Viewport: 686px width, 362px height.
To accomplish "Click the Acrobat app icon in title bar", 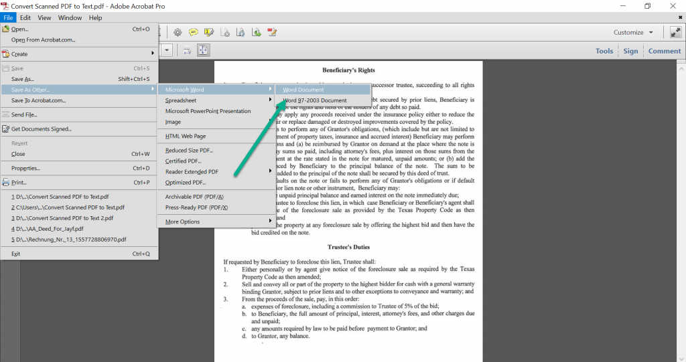I will click(5, 5).
